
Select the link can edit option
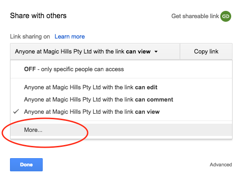coord(121,87)
